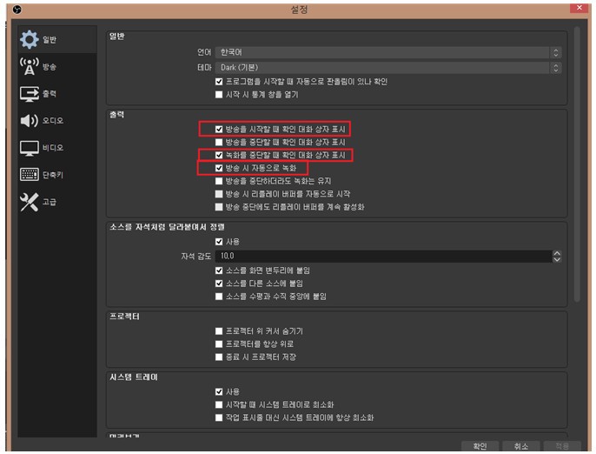Click the OBS logo in title bar

click(17, 10)
